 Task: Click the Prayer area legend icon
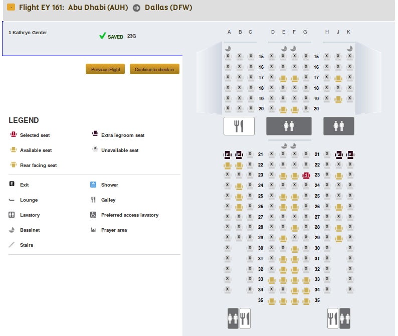coord(93,230)
